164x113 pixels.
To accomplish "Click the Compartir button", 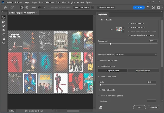I will point(139,7).
